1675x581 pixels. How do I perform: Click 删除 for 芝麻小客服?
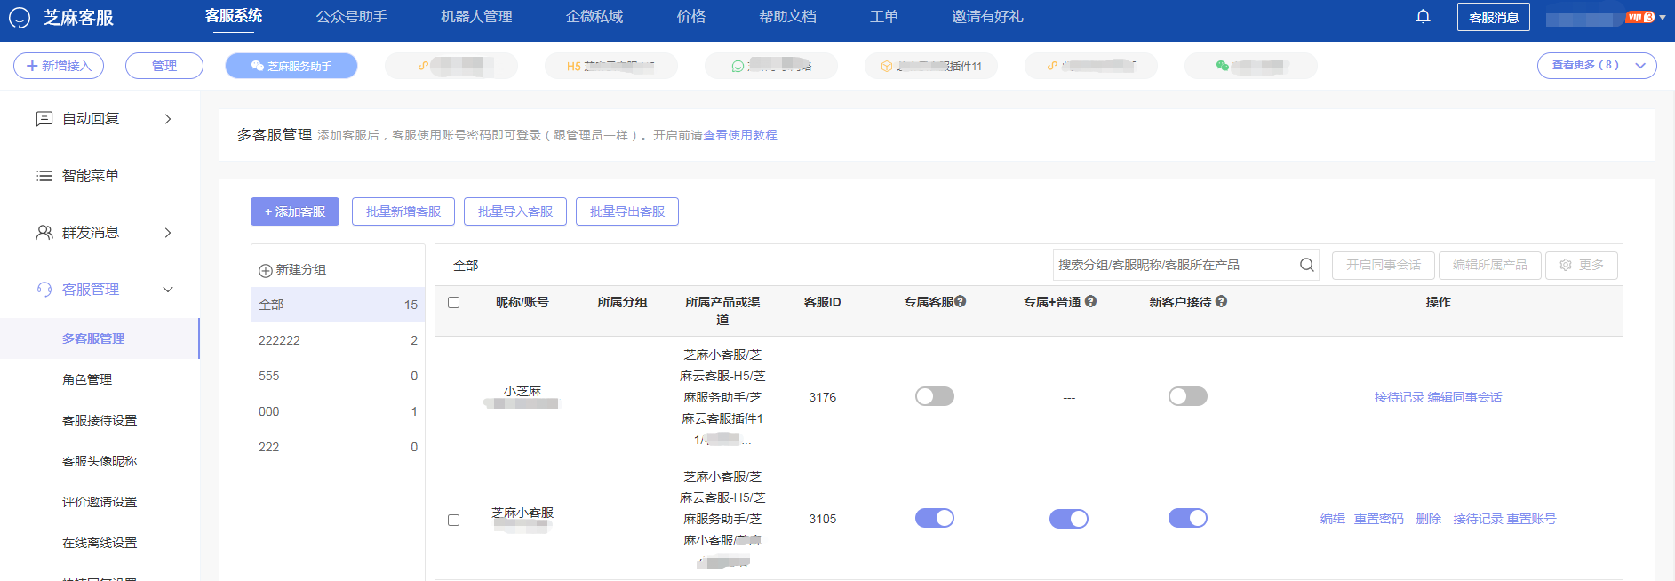click(x=1429, y=519)
